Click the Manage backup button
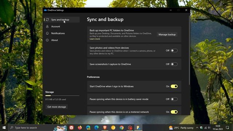The image size is (233, 131). [167, 35]
